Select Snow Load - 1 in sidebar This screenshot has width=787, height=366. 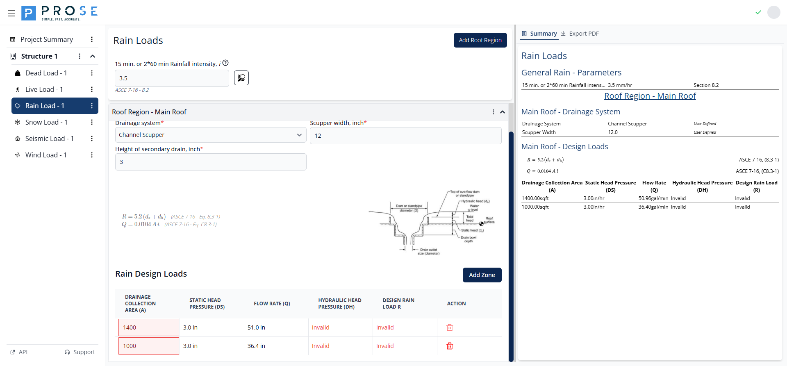point(46,122)
